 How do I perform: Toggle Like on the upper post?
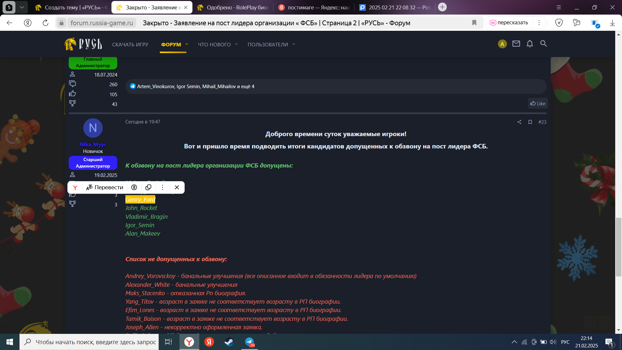(x=538, y=103)
